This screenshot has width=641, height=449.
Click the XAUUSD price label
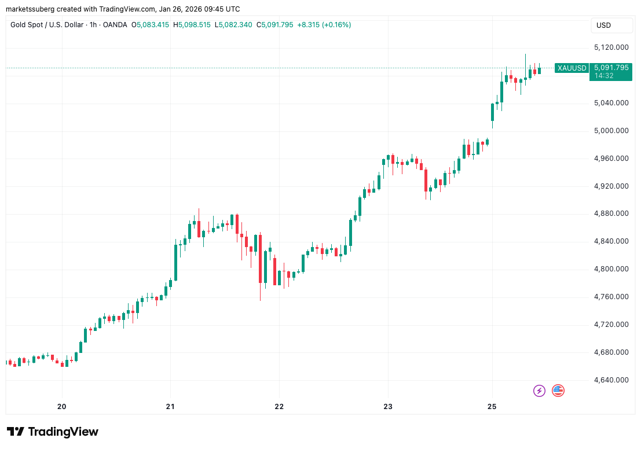[571, 68]
